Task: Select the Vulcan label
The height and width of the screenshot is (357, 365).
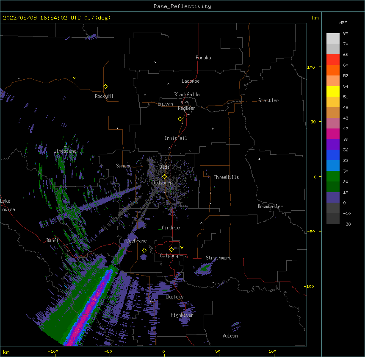Action: [230, 336]
